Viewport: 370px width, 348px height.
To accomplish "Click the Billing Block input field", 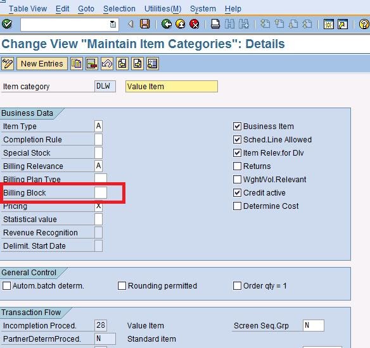I will [101, 193].
